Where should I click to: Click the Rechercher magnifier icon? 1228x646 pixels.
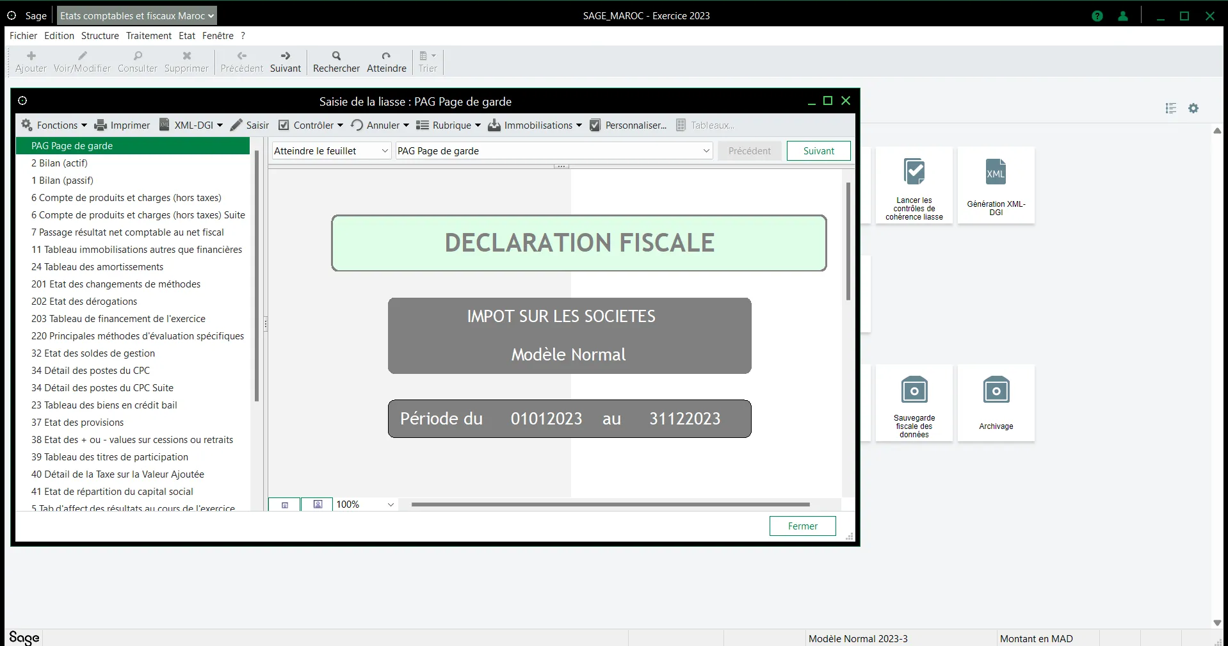336,56
